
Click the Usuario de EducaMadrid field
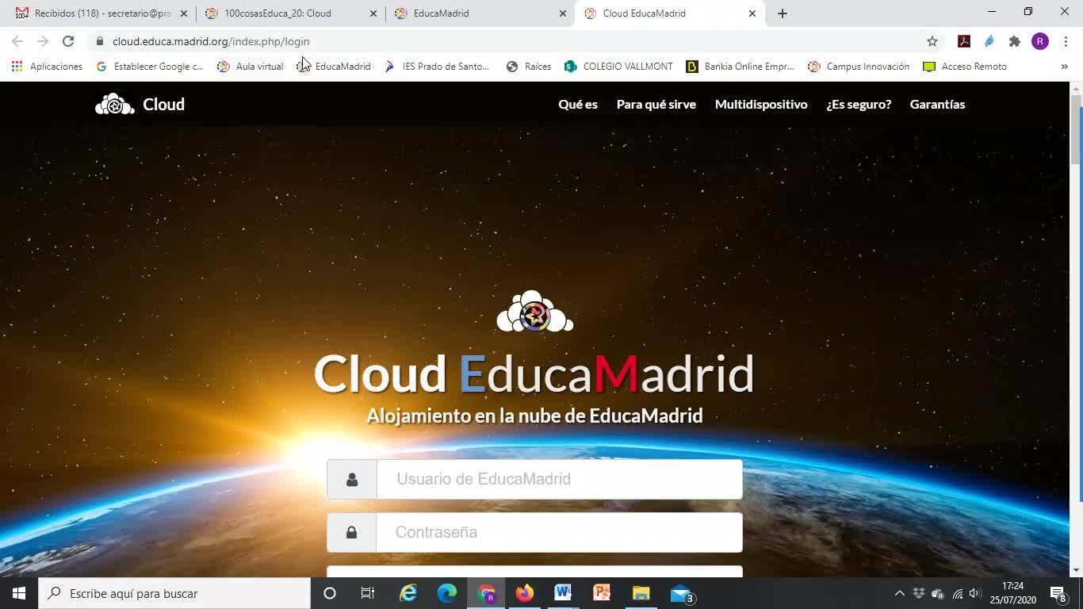click(560, 479)
